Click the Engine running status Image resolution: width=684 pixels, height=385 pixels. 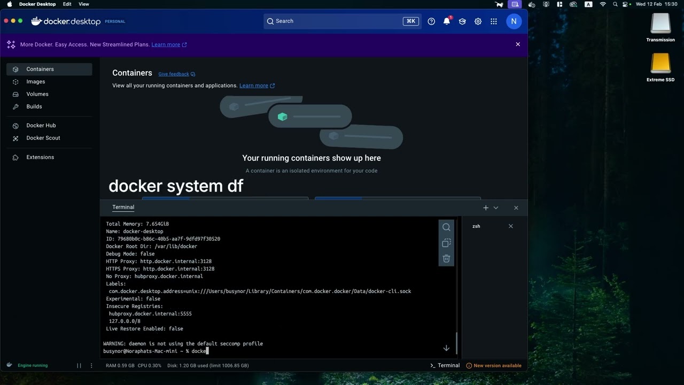pos(33,366)
